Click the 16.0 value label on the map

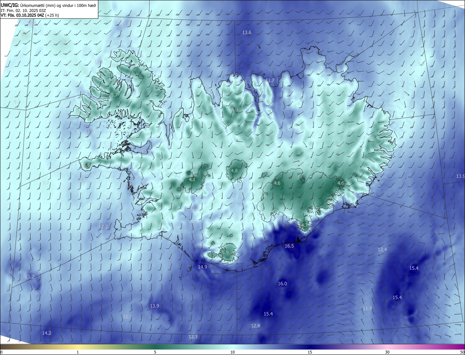click(x=282, y=283)
